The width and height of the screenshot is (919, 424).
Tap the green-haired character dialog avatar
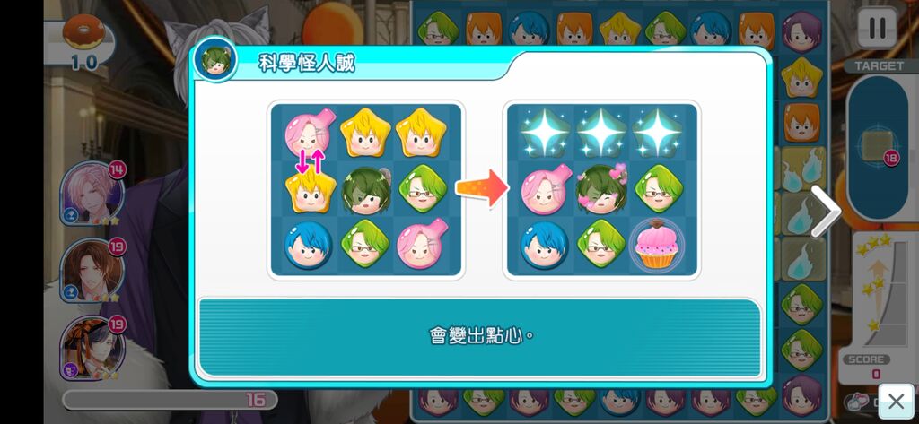pos(215,59)
